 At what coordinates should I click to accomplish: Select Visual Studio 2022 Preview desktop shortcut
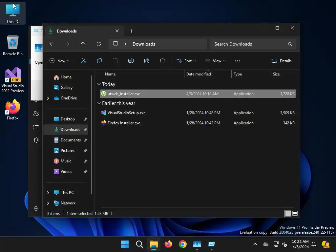pyautogui.click(x=13, y=80)
